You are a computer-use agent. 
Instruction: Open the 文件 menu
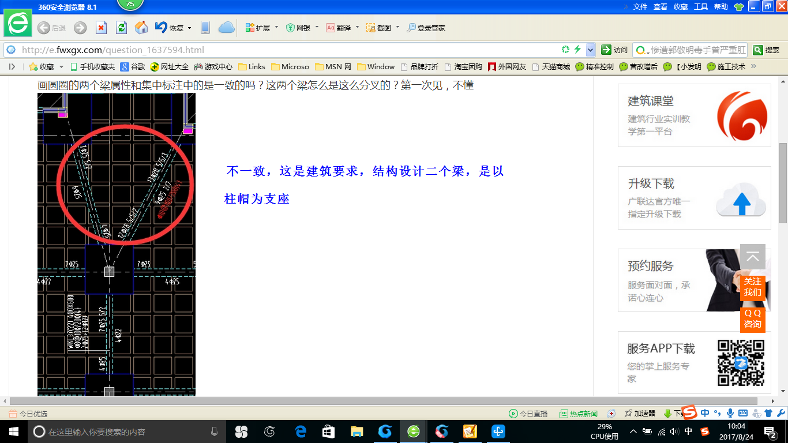click(x=640, y=7)
